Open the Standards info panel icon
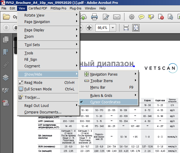The image size is (180, 153). tap(6, 103)
